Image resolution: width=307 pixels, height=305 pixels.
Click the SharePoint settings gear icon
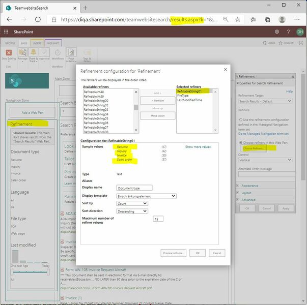[x=277, y=31]
